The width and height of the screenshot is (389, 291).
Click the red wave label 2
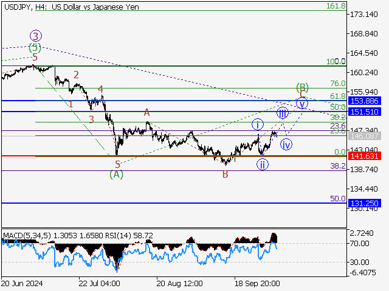pos(76,75)
